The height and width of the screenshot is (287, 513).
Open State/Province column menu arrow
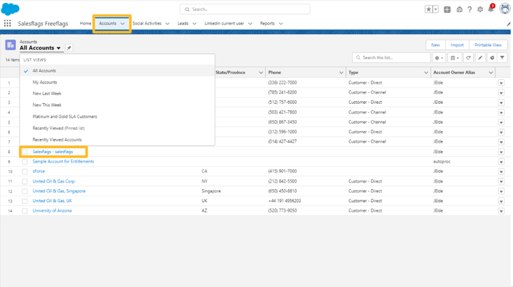point(261,72)
